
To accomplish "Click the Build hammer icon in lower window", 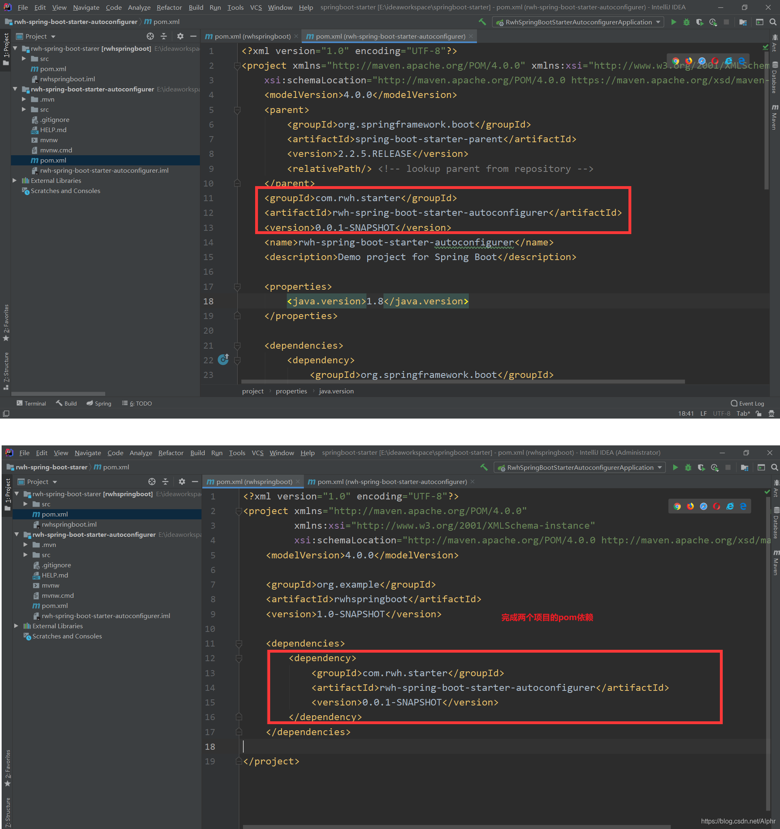I will (484, 467).
